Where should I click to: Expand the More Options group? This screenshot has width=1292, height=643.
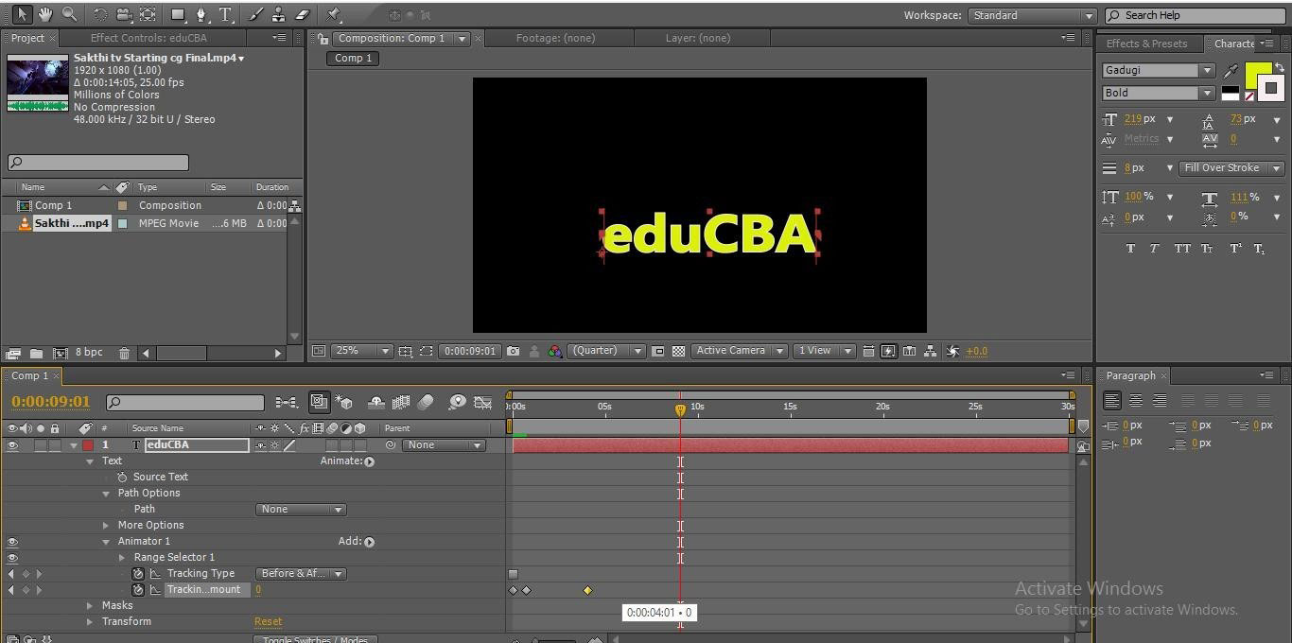106,526
